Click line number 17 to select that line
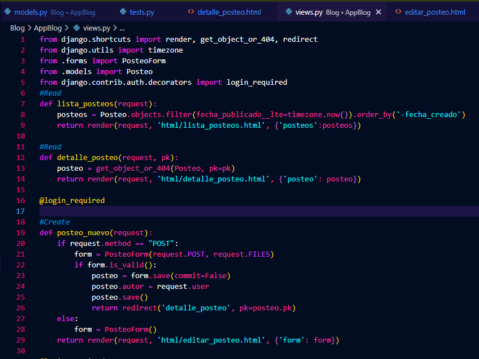This screenshot has width=479, height=359. [20, 211]
